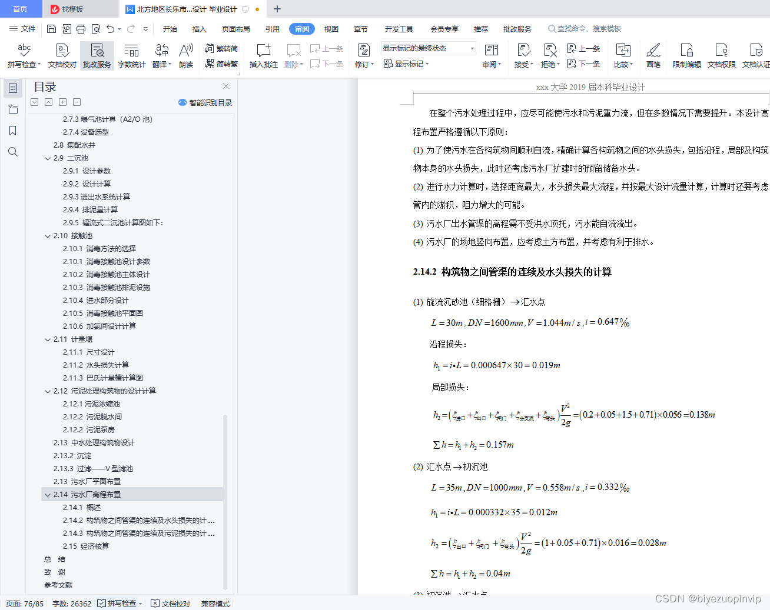Open 文档权限 document permissions
This screenshot has width=770, height=610.
pyautogui.click(x=722, y=56)
